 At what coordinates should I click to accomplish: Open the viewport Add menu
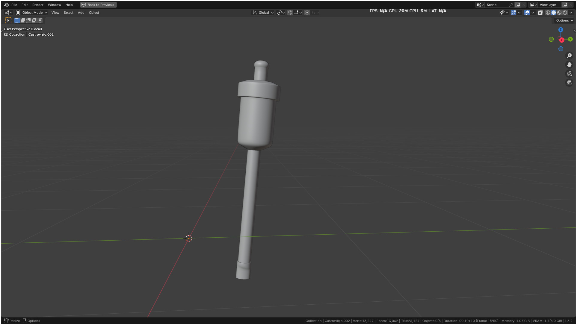(x=81, y=13)
